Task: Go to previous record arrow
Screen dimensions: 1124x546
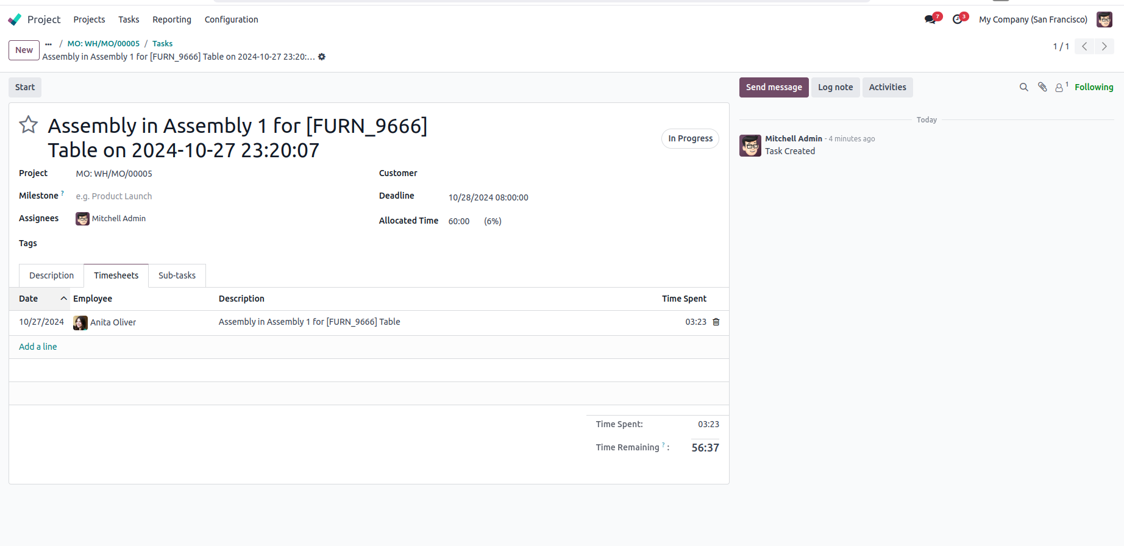Action: [x=1084, y=46]
